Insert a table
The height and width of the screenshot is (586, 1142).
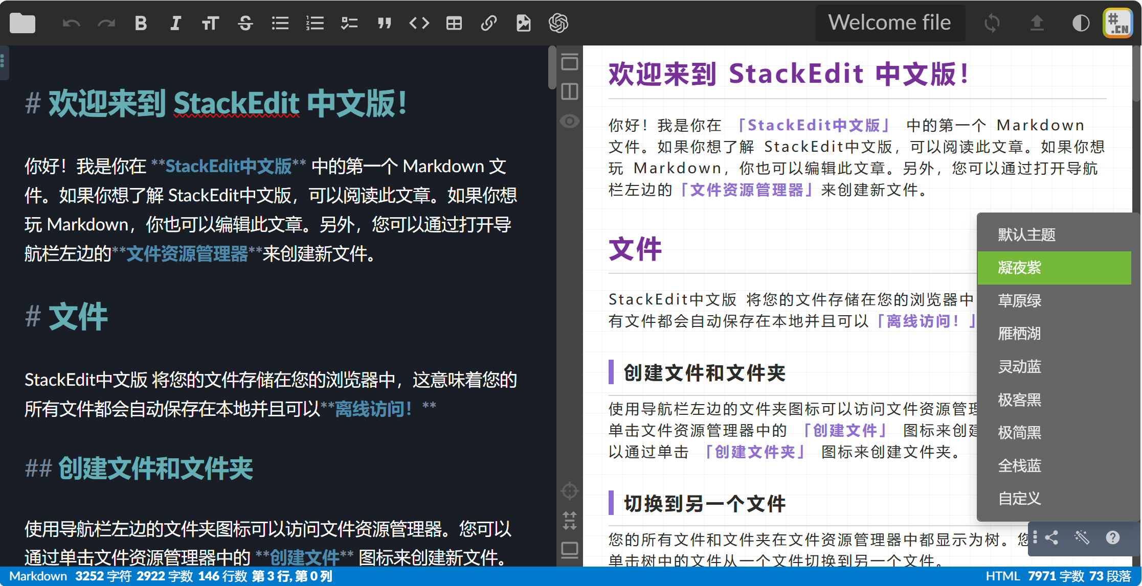coord(454,23)
